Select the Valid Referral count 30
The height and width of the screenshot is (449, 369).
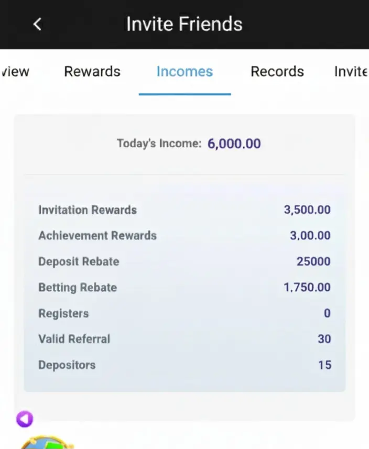pos(324,339)
